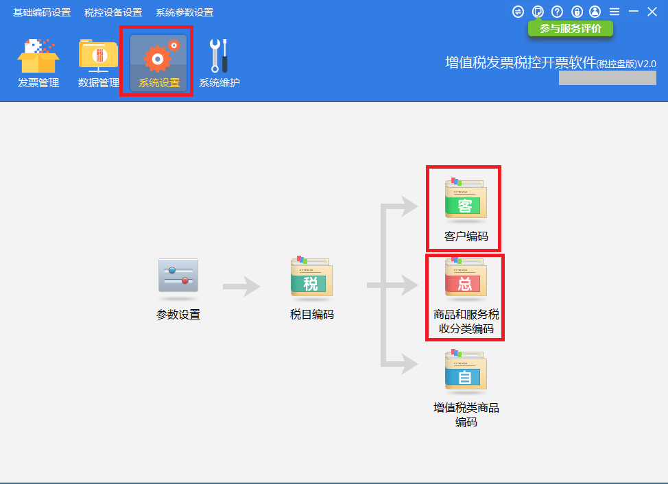Click the user profile icon

click(595, 12)
